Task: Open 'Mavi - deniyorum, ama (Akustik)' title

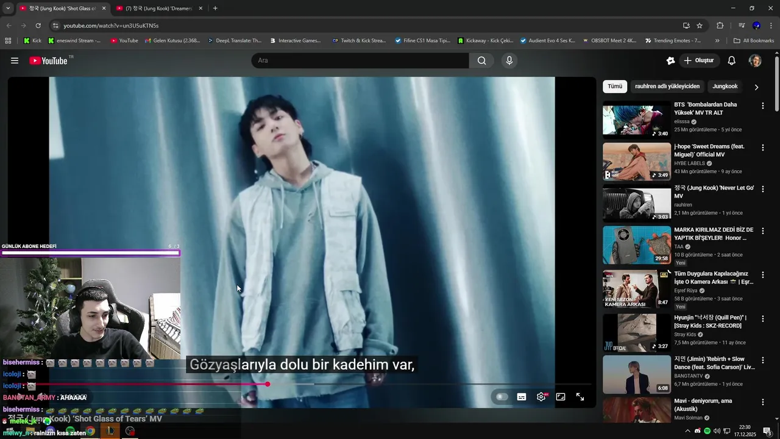Action: pyautogui.click(x=703, y=405)
